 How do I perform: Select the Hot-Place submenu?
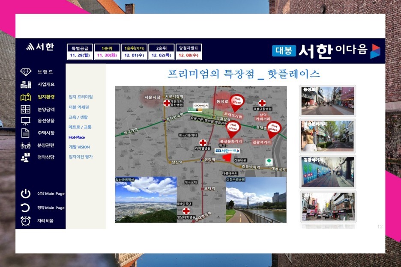[x=77, y=137]
